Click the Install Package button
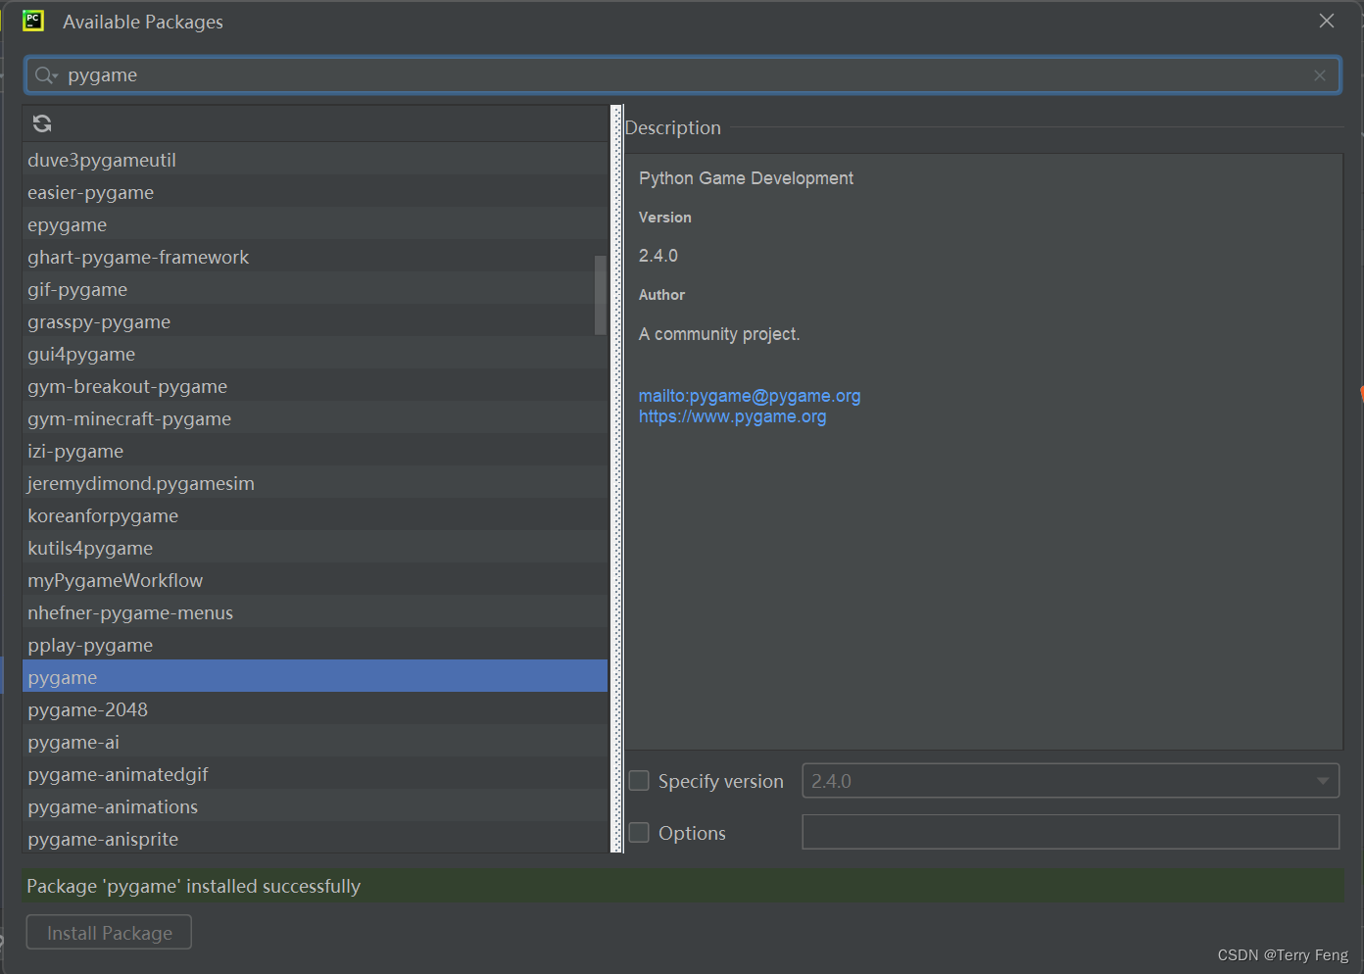 [x=109, y=932]
